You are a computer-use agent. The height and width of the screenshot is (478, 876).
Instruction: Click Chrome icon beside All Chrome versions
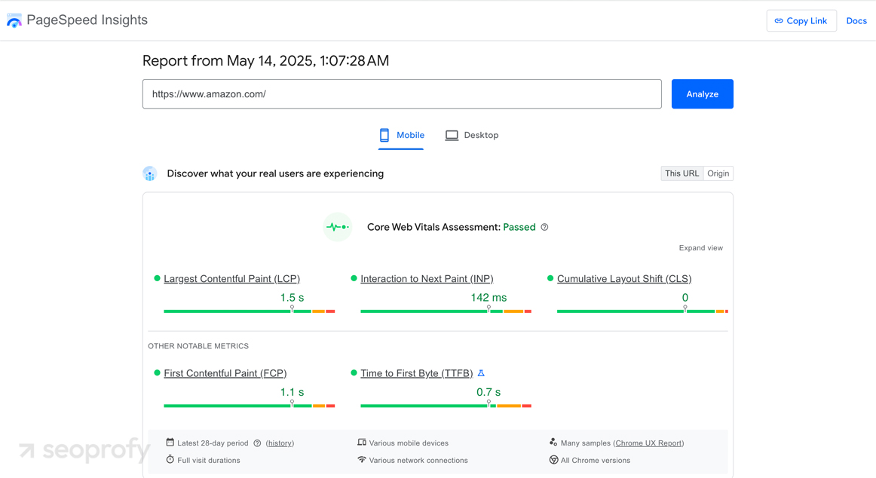pos(553,460)
